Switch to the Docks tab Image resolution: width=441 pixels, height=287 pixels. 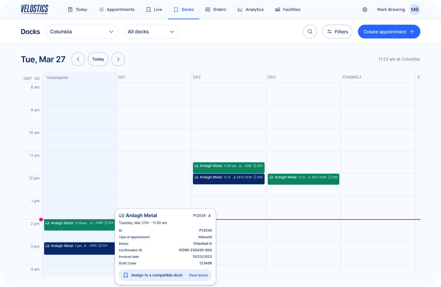184,9
